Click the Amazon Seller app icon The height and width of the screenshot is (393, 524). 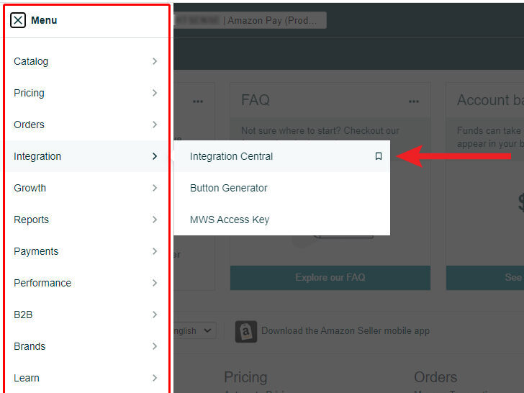pyautogui.click(x=246, y=332)
